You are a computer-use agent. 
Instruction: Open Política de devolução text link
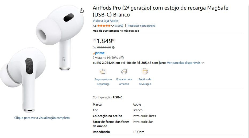pos(145,82)
